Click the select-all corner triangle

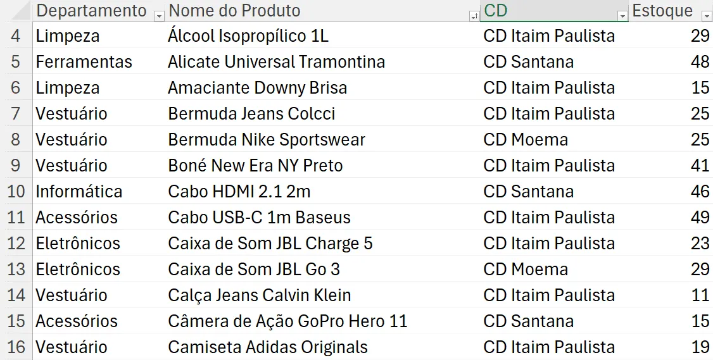tap(20, 11)
